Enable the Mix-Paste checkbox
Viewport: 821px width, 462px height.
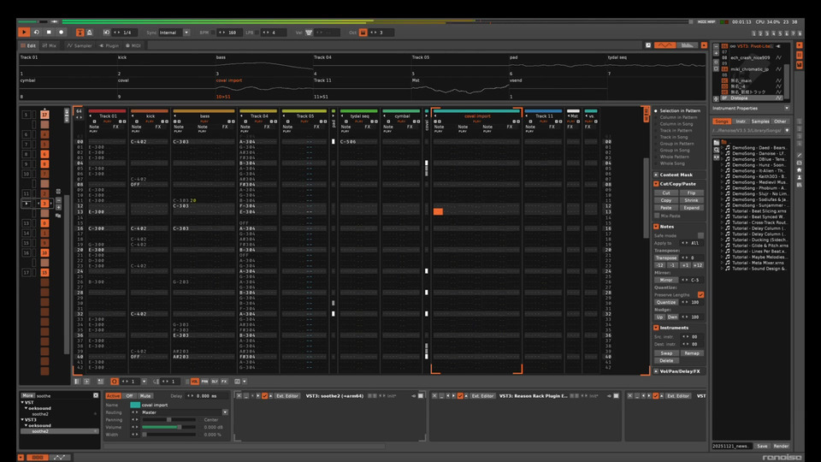[x=658, y=216]
